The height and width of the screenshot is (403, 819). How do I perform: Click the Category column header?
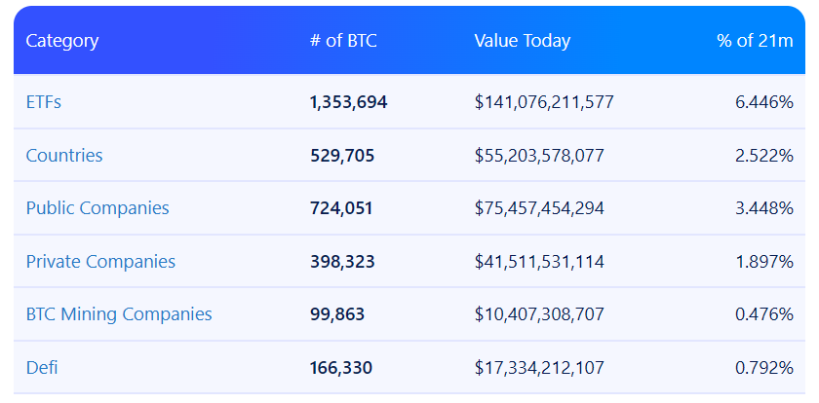click(x=62, y=41)
